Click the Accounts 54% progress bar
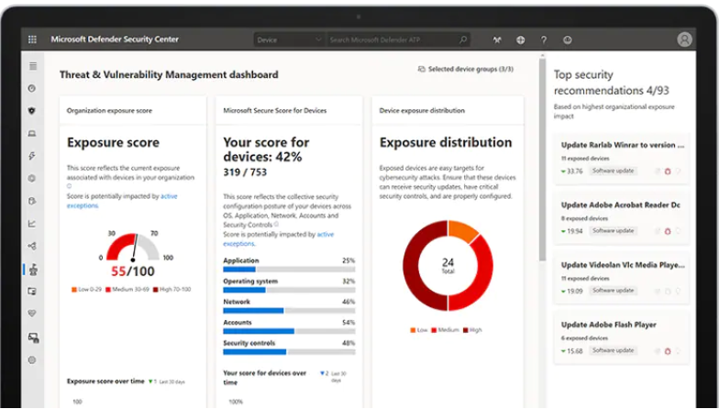719x409 pixels. point(289,331)
